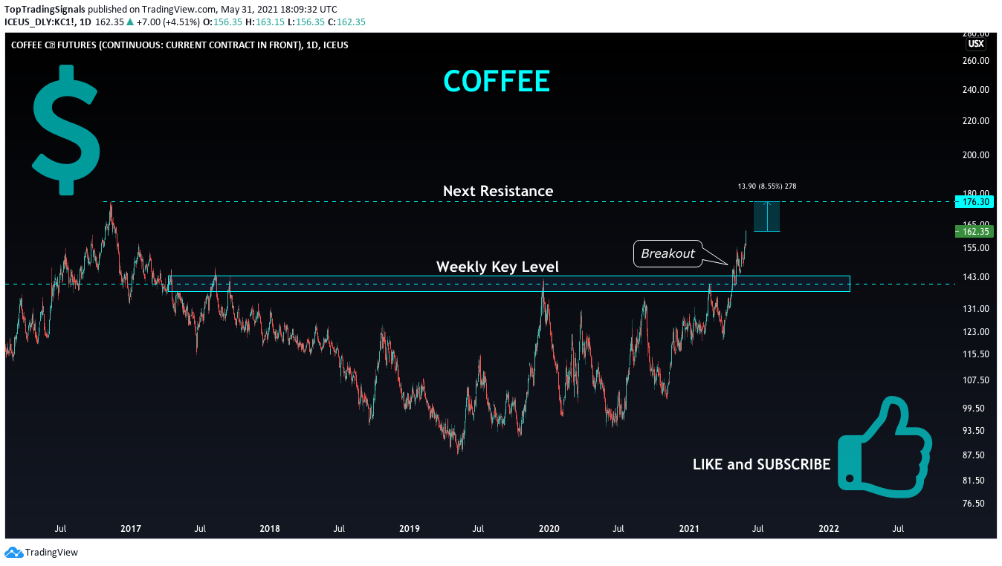The height and width of the screenshot is (566, 1002).
Task: Click the Coffee Futures chart legend title
Action: pos(180,45)
